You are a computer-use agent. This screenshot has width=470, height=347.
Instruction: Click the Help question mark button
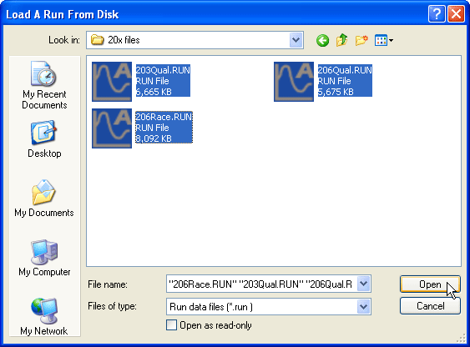pyautogui.click(x=437, y=14)
